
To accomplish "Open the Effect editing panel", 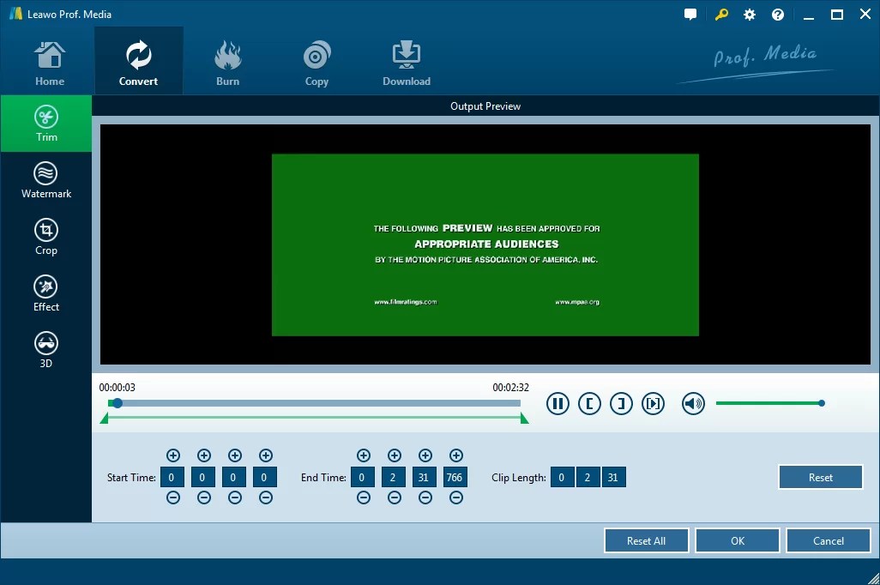I will tap(46, 293).
